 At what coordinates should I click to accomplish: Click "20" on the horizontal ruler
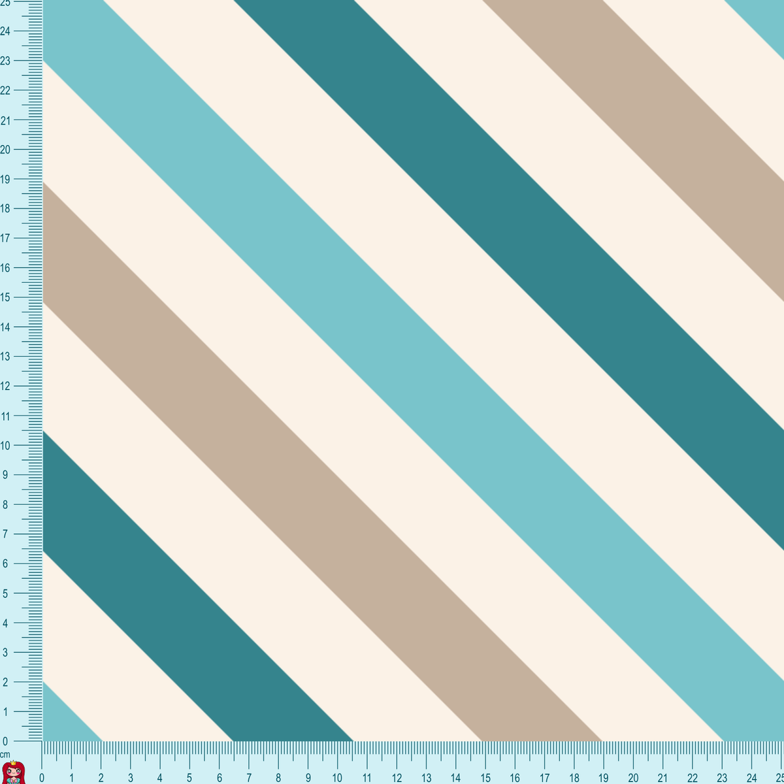(x=633, y=777)
